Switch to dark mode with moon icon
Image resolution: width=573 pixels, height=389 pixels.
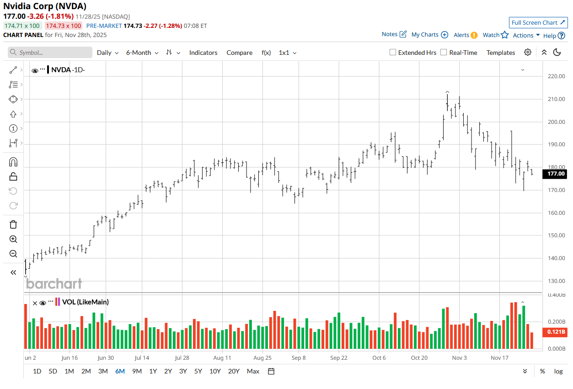point(557,53)
